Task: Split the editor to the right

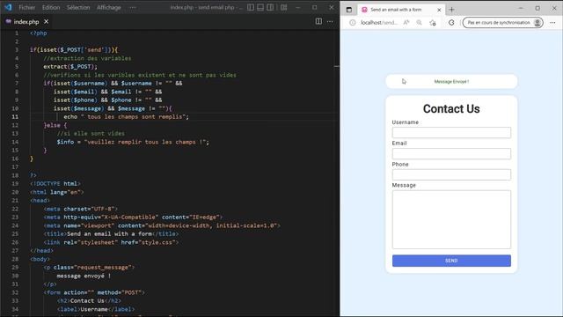Action: (x=318, y=21)
